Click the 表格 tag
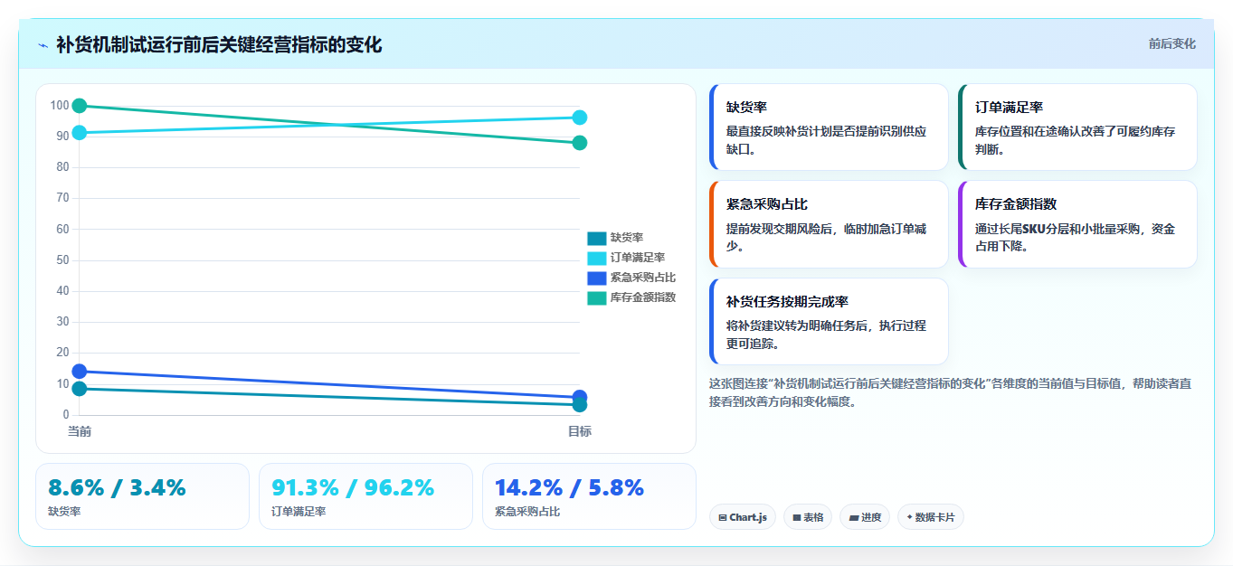This screenshot has width=1233, height=566. 808,517
